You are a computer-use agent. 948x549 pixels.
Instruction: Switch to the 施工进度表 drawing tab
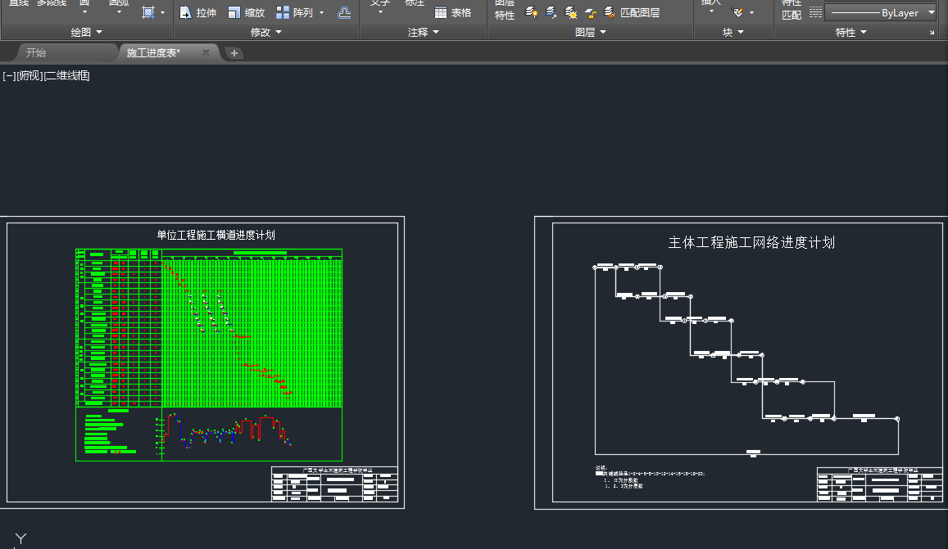pos(153,52)
